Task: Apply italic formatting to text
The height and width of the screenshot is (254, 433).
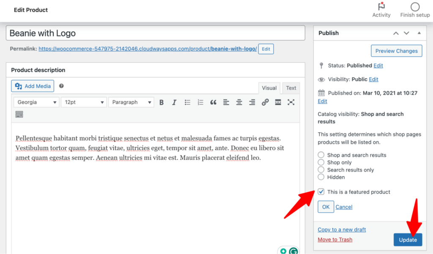Action: pos(174,102)
